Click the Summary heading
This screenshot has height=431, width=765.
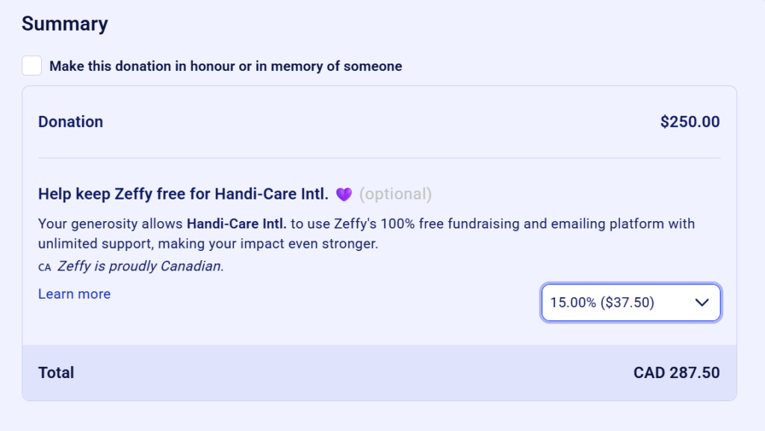65,24
